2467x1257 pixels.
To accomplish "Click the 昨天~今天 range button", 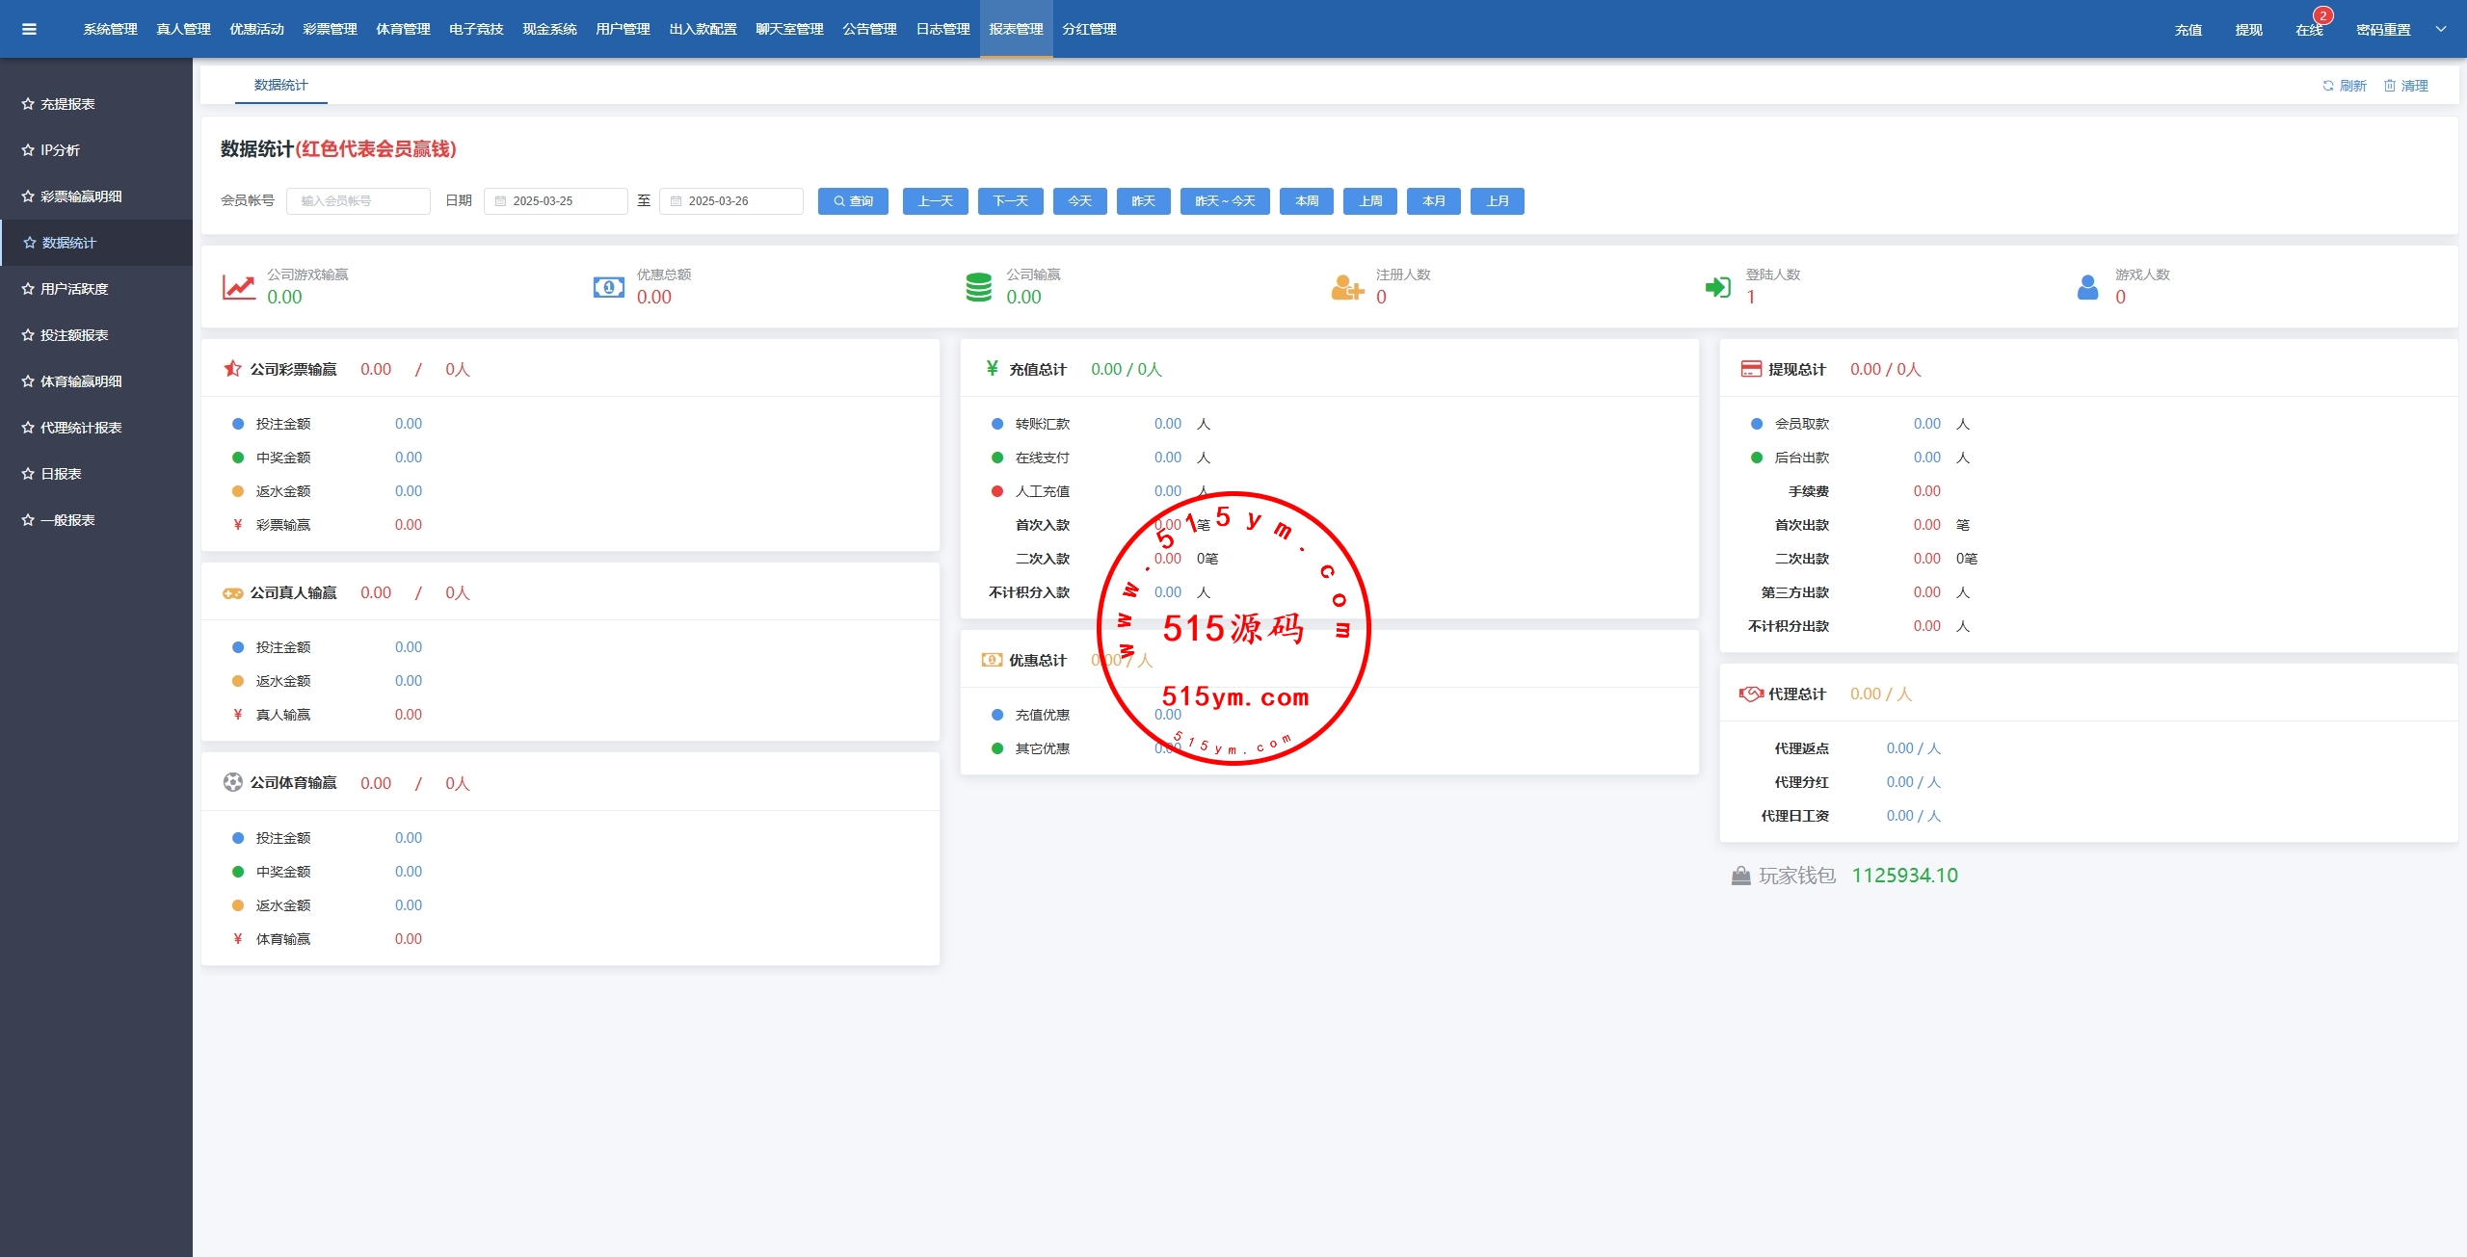I will pos(1224,201).
